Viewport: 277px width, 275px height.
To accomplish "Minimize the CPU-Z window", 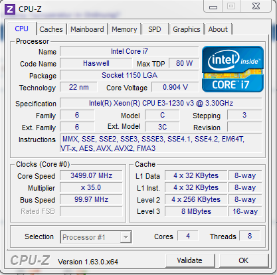I will 213,7.
